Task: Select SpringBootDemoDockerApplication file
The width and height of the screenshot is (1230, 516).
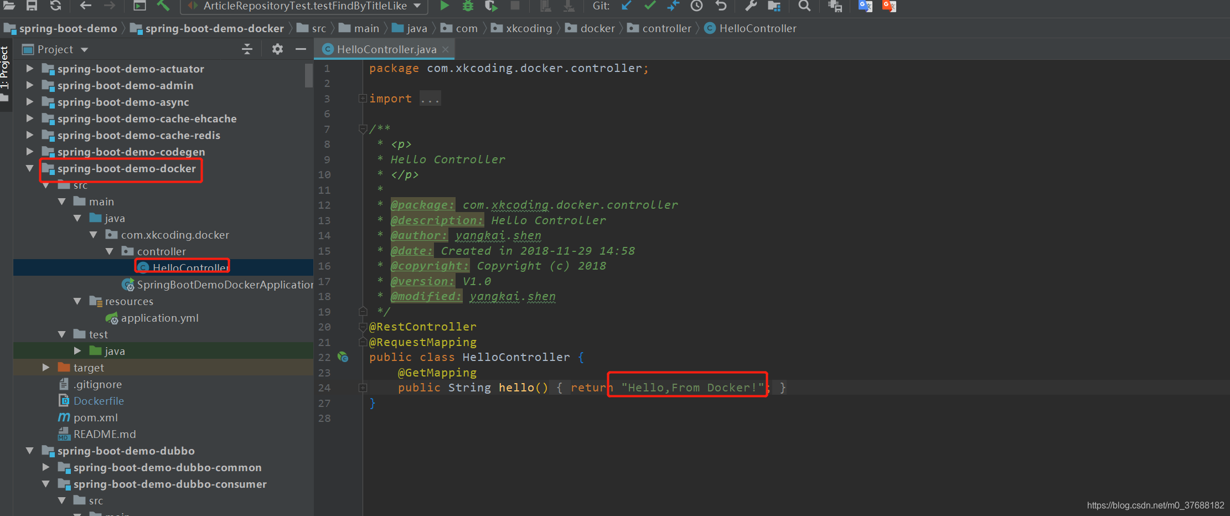Action: [x=225, y=285]
